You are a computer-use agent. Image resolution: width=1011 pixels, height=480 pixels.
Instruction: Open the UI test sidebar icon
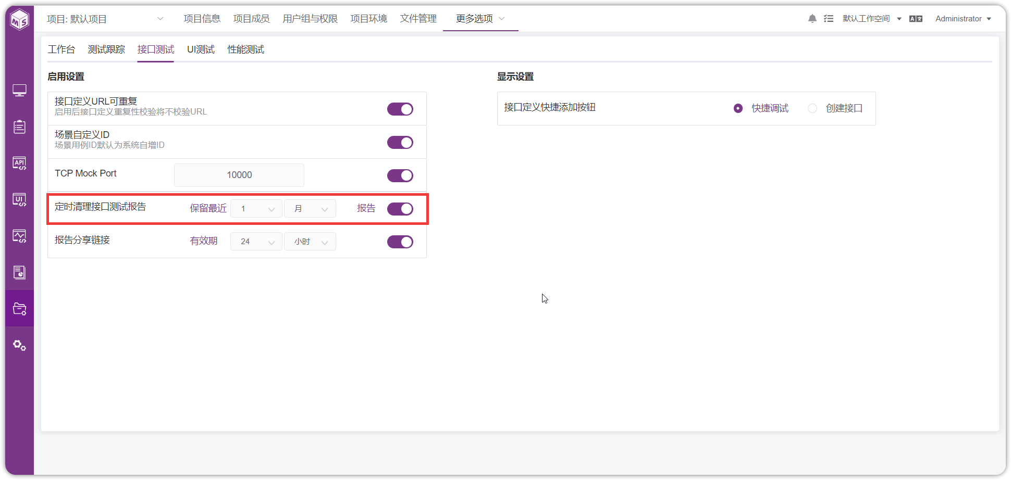coord(20,200)
